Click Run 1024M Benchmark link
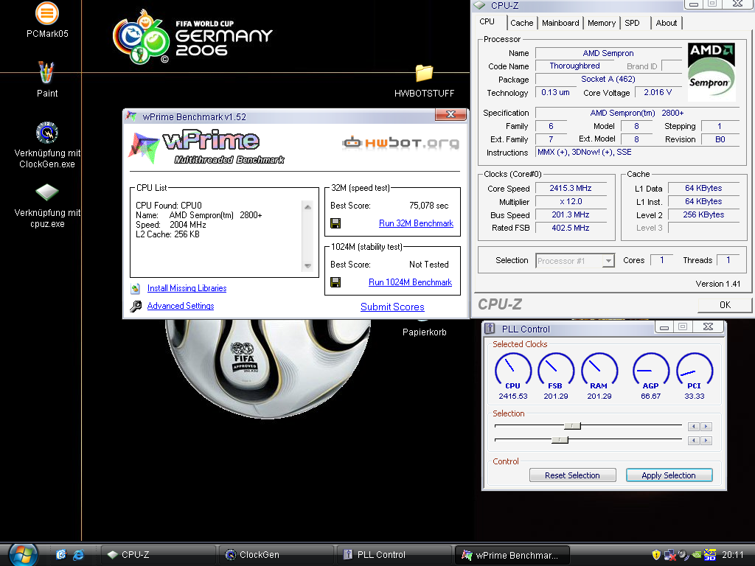755x566 pixels. click(x=410, y=282)
